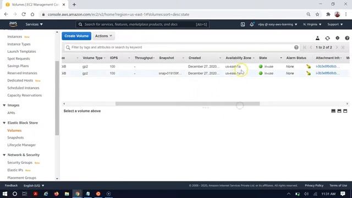Open notifications bell in AWS header
The image size is (352, 198).
(x=252, y=24)
